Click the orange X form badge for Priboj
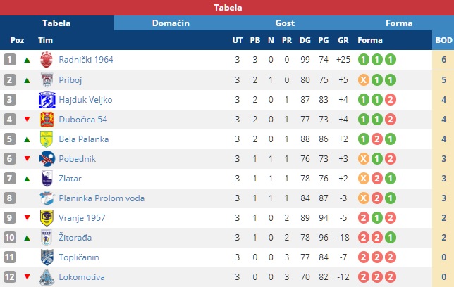The width and height of the screenshot is (454, 287). pyautogui.click(x=363, y=80)
